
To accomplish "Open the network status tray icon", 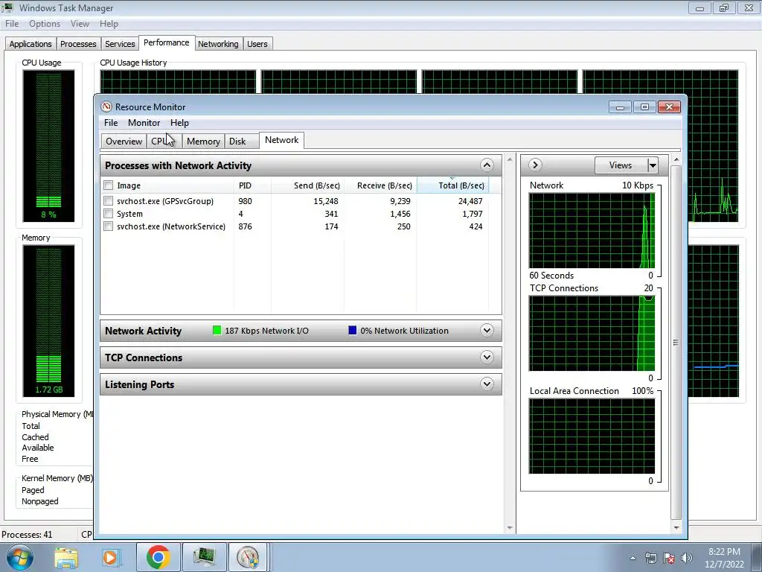I will click(x=650, y=558).
